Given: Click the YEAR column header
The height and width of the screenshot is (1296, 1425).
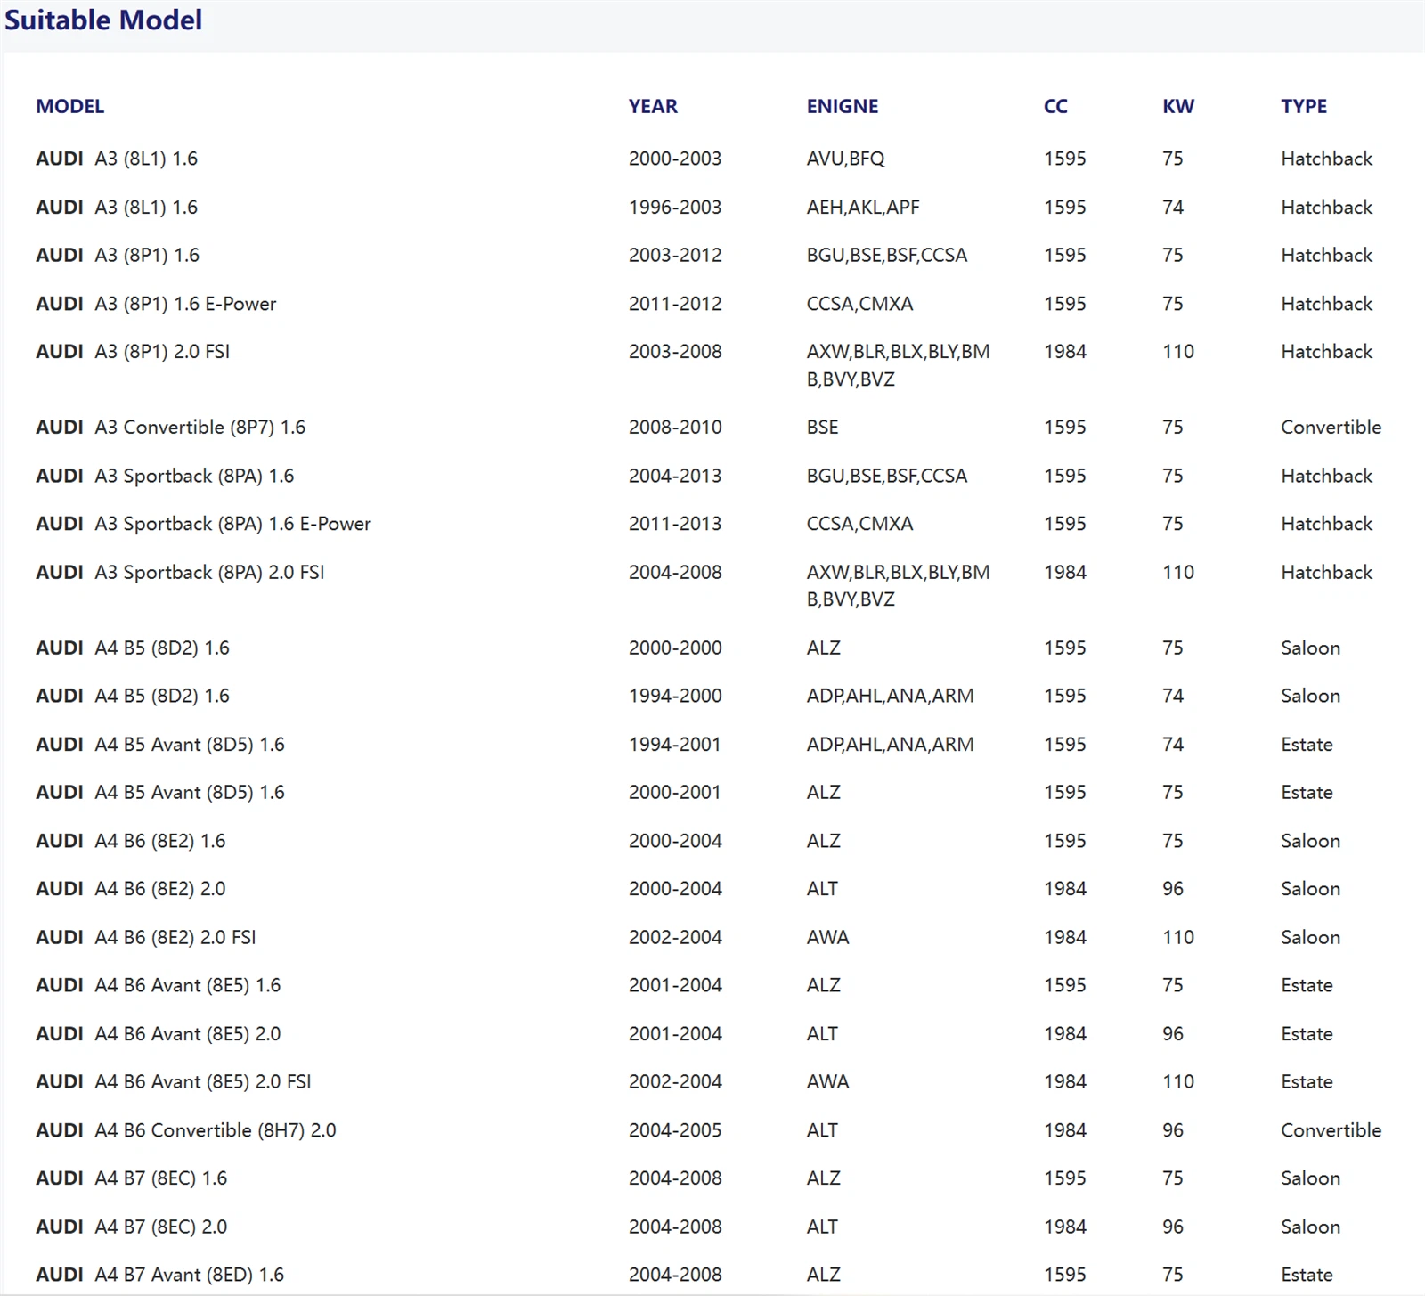Looking at the screenshot, I should pos(653,106).
